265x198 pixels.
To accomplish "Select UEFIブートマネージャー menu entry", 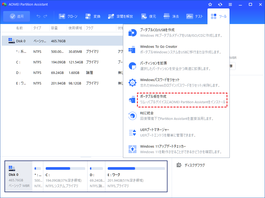I will [176, 132].
